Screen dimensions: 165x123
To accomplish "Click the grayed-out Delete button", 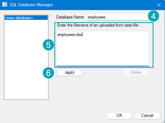I will pyautogui.click(x=136, y=73).
